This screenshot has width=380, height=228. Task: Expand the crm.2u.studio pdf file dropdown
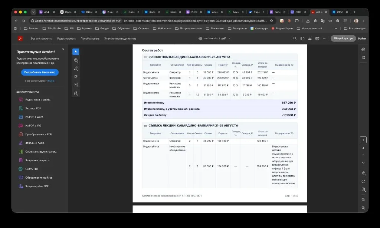[229, 39]
